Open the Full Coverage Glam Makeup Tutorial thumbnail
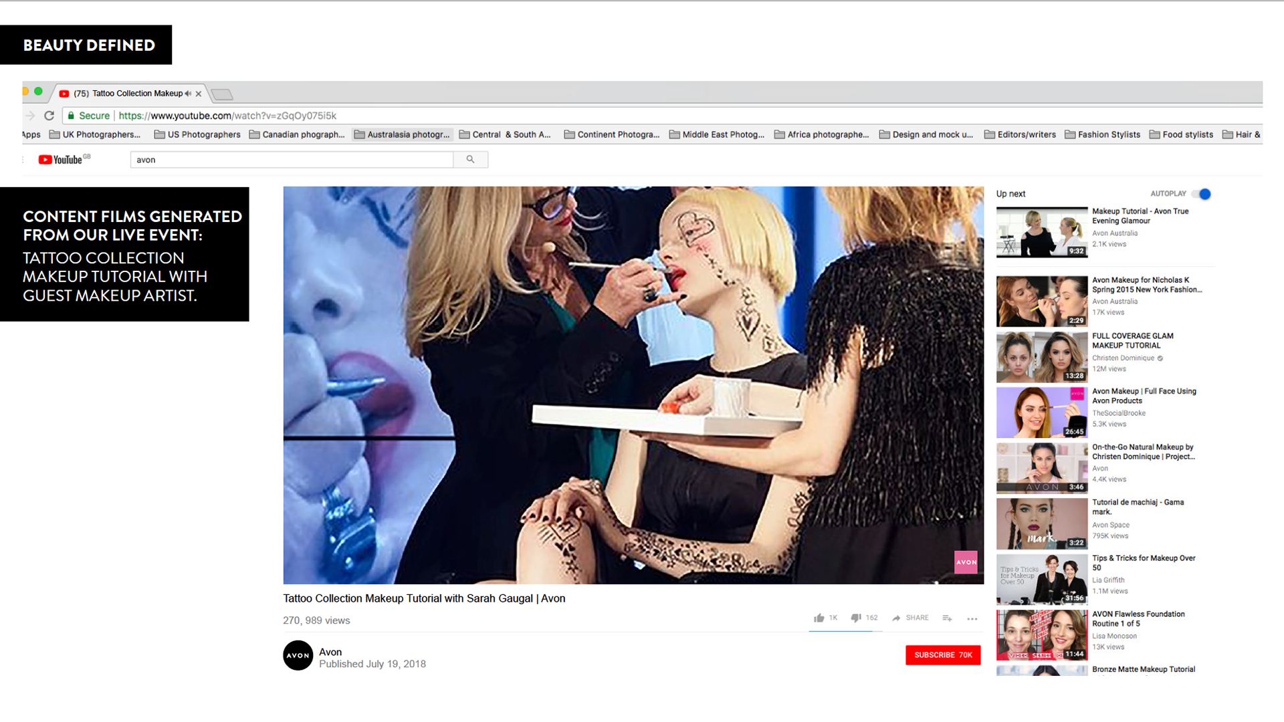 tap(1041, 357)
